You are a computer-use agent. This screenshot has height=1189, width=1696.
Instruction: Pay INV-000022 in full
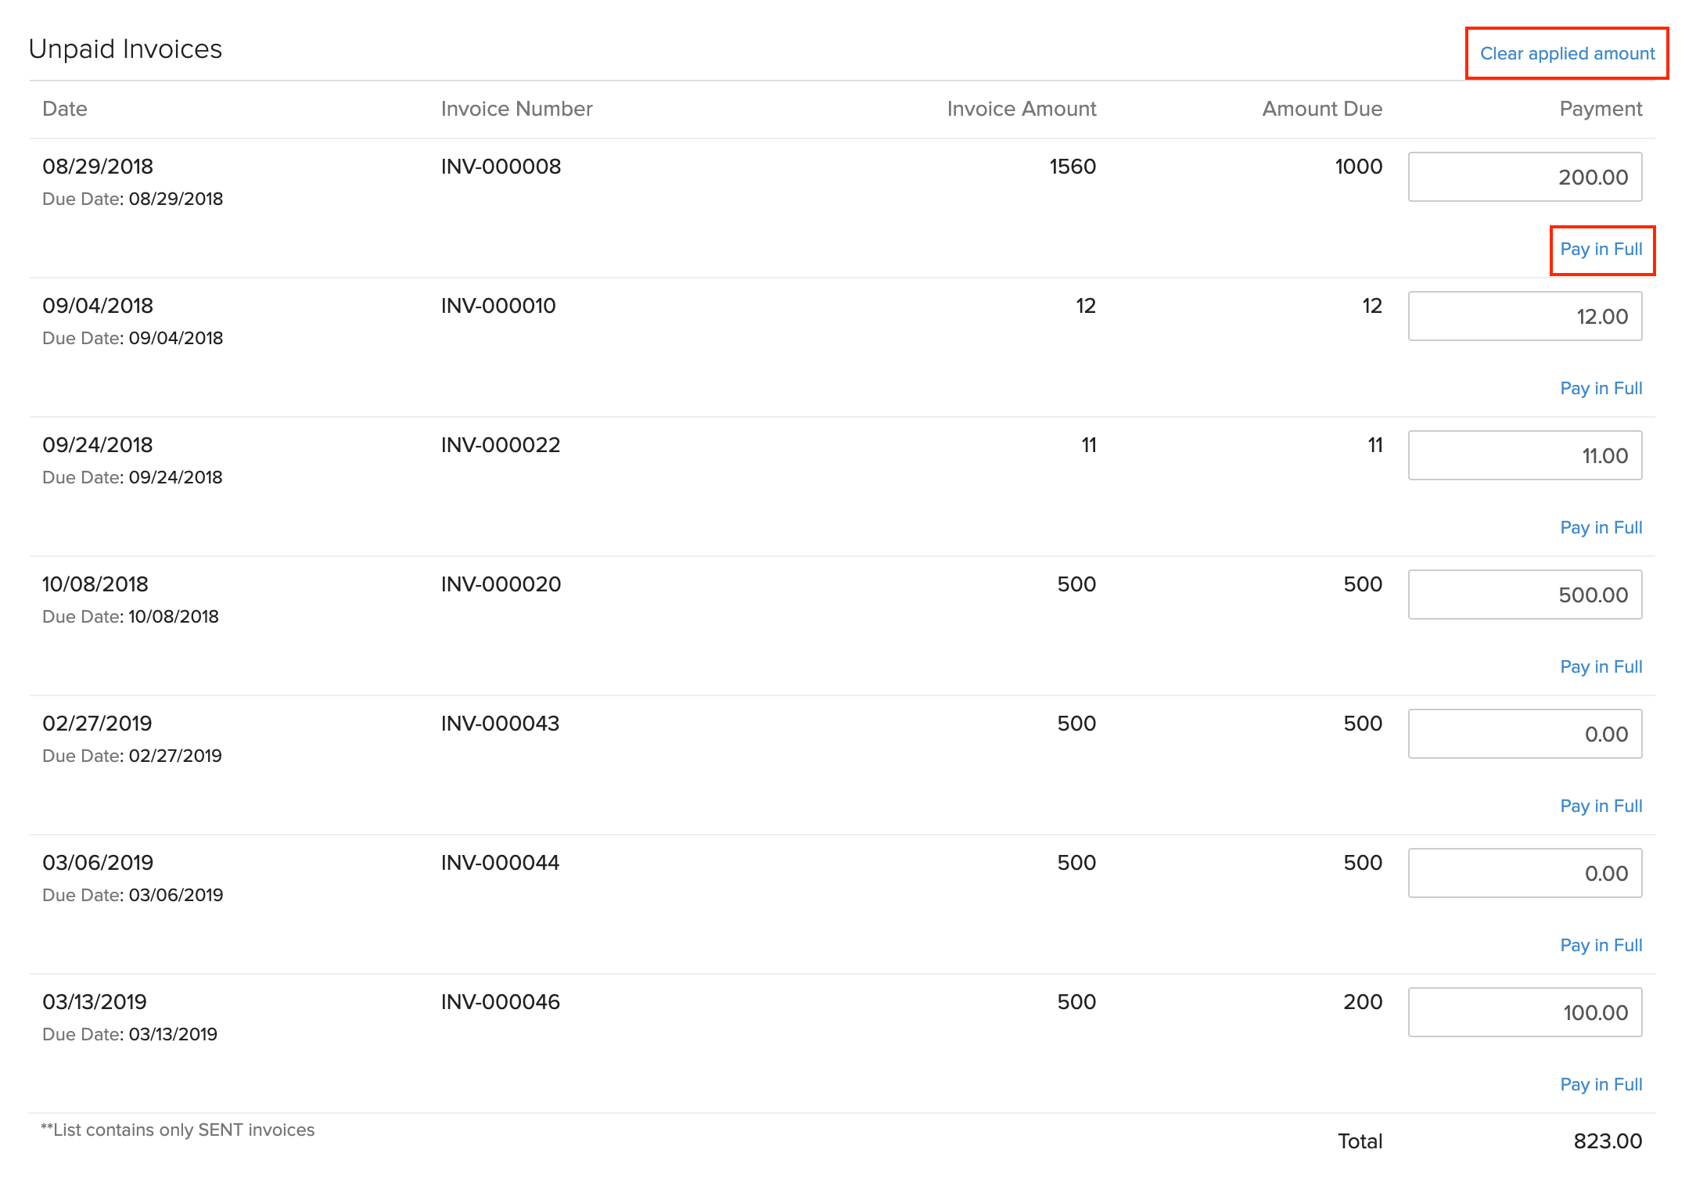pyautogui.click(x=1601, y=528)
